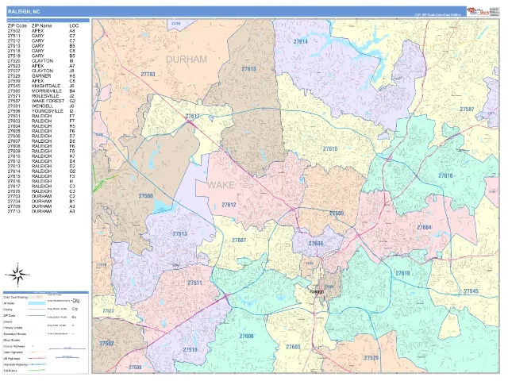Click the 27615 ZIP label on the map
This screenshot has height=381, width=508.
[x=330, y=148]
